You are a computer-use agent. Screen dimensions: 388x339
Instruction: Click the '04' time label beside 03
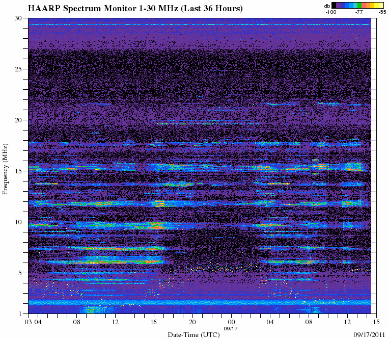click(x=38, y=322)
